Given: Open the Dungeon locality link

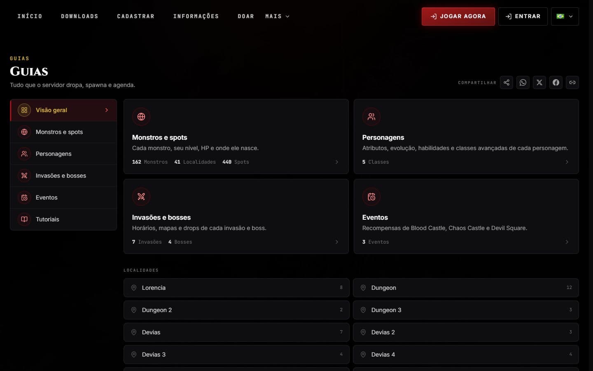Looking at the screenshot, I should pyautogui.click(x=466, y=288).
